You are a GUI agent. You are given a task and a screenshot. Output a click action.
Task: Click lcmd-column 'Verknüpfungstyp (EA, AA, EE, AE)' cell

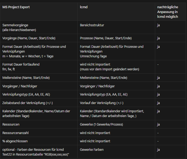[116, 94]
